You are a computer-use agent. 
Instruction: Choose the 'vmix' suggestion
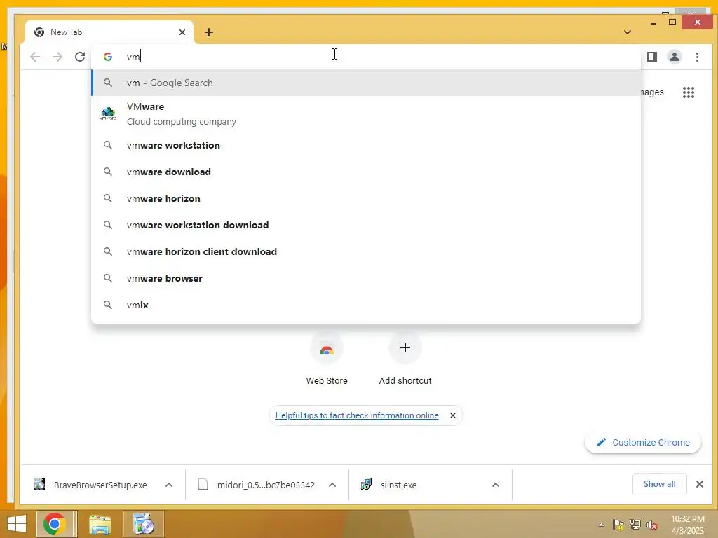[x=366, y=304]
